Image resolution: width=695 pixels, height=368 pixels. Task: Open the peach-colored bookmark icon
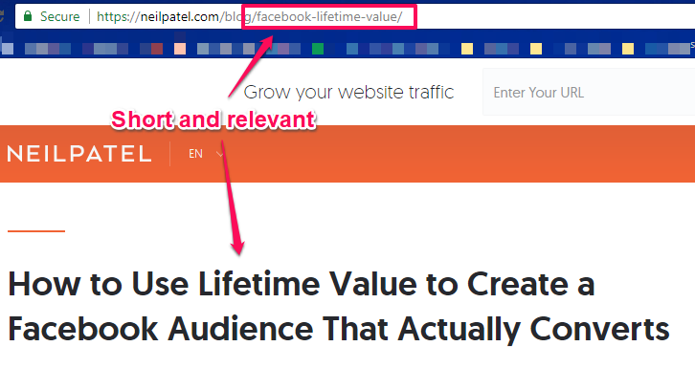[x=180, y=48]
